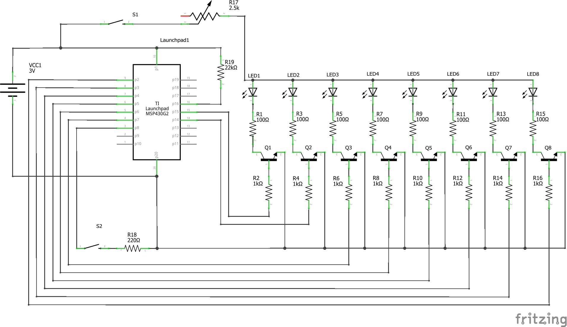The image size is (567, 327).
Task: Select the R19 22kΩ resistor symbol
Action: click(x=221, y=72)
